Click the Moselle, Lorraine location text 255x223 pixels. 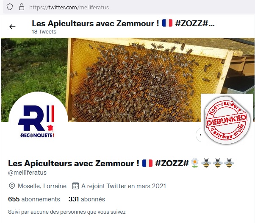point(42,186)
